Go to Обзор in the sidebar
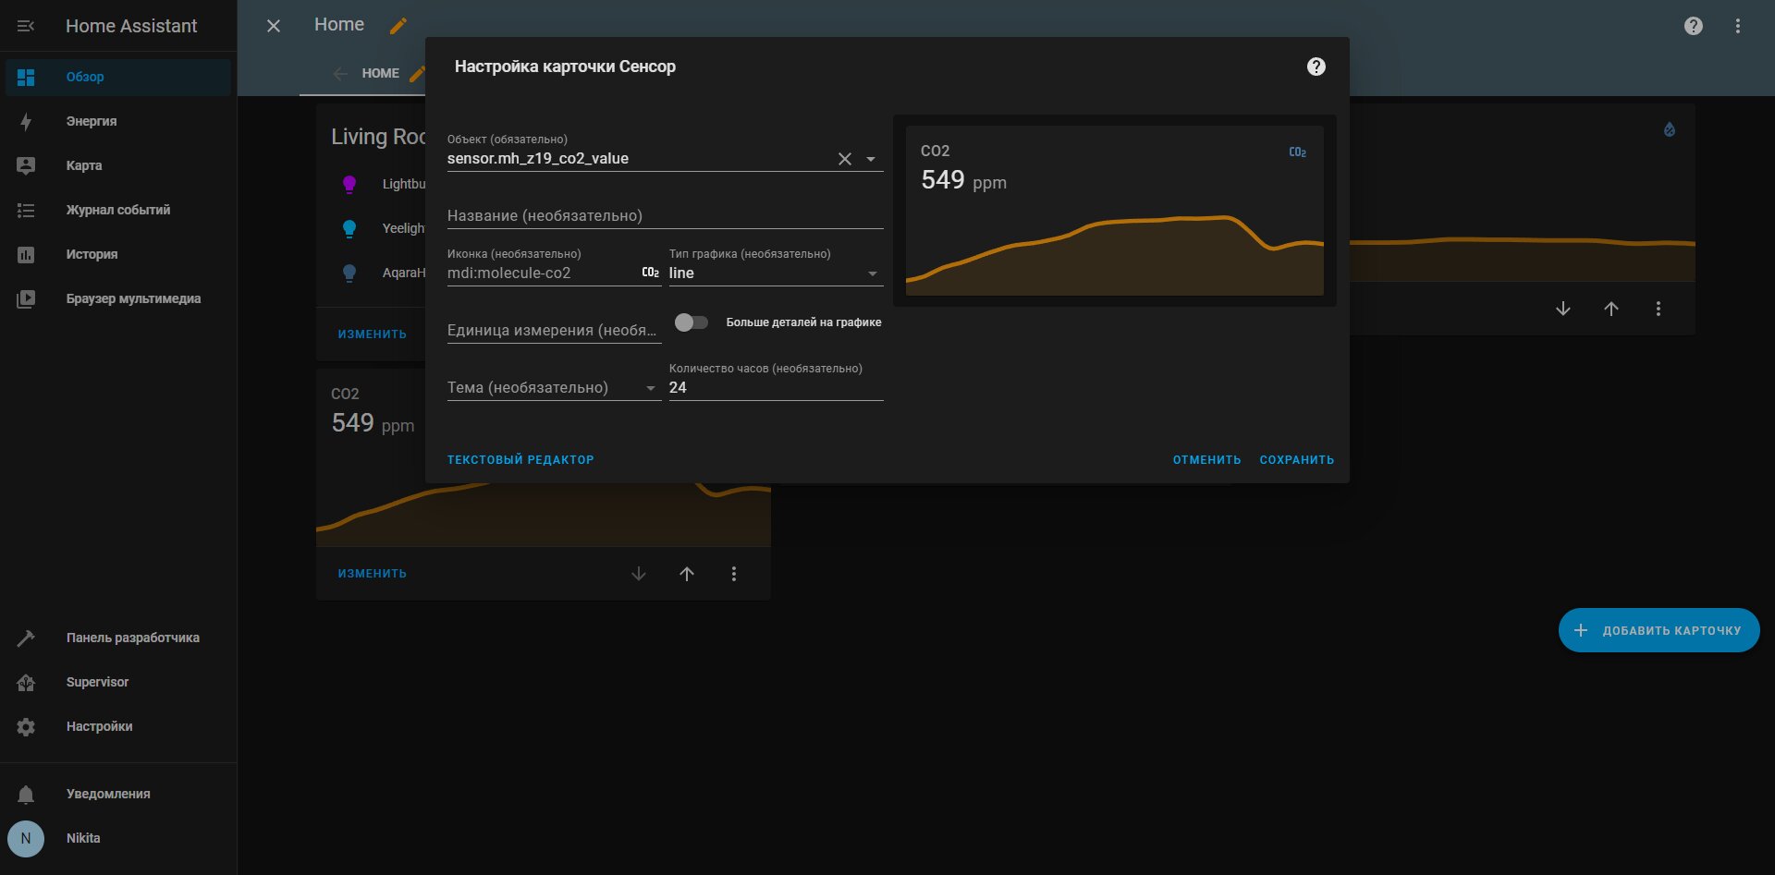 (117, 77)
